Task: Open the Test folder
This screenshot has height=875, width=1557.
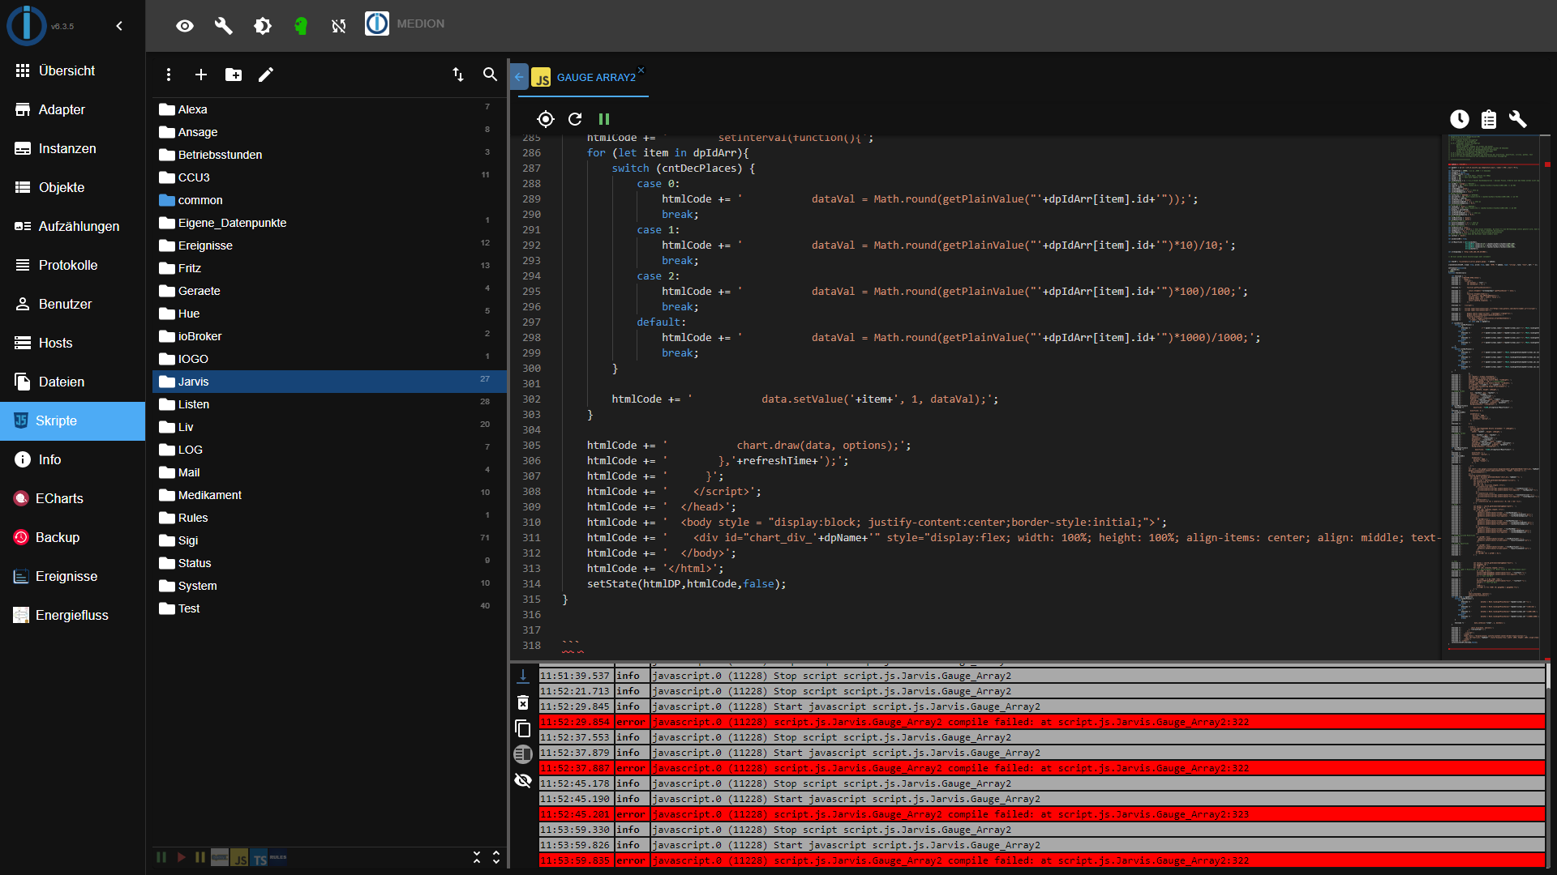Action: tap(329, 608)
